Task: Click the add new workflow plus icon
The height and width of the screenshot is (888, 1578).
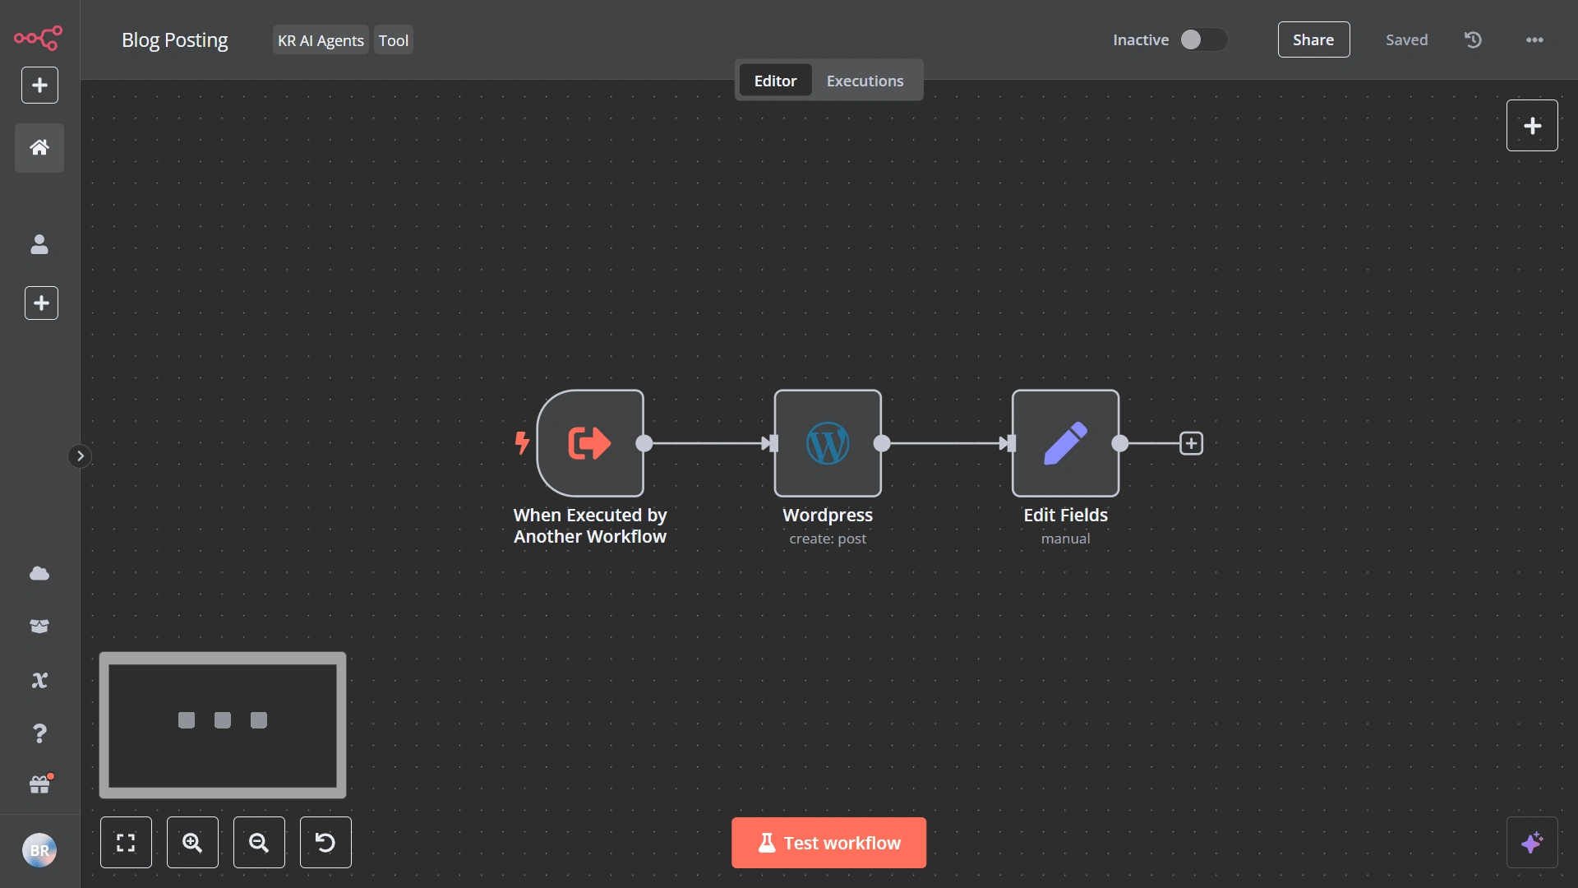Action: coord(39,86)
